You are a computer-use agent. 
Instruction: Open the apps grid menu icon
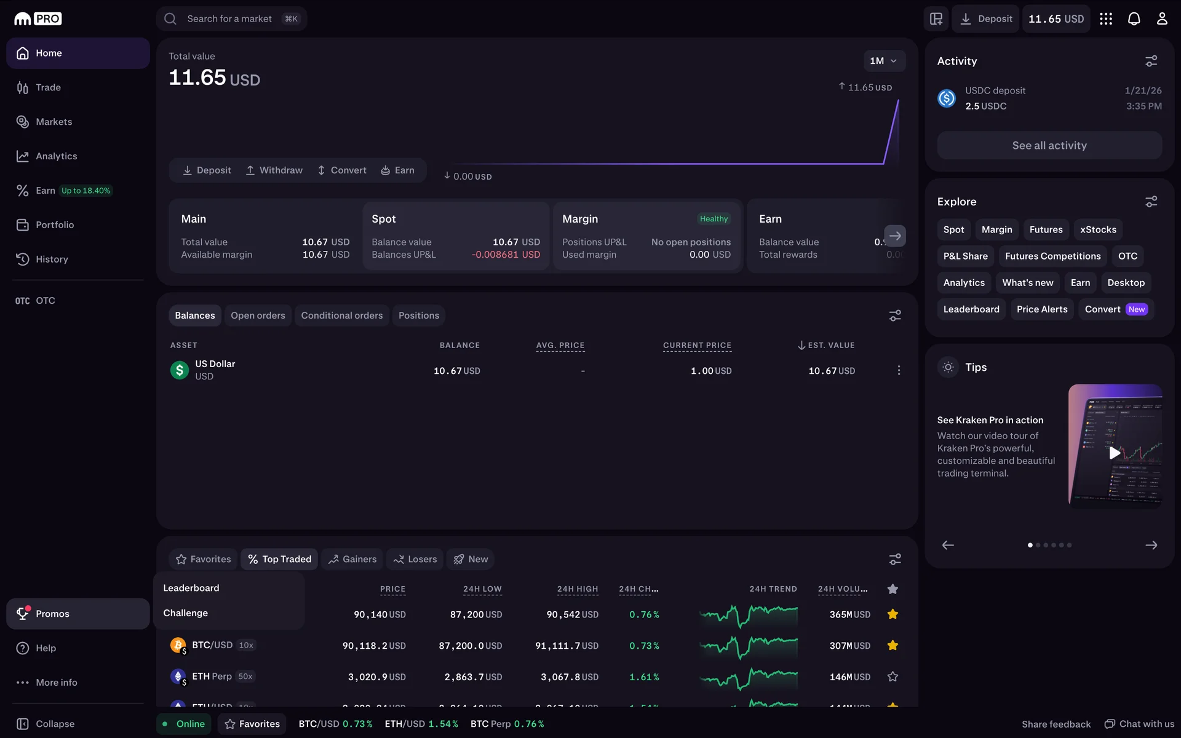coord(1105,19)
